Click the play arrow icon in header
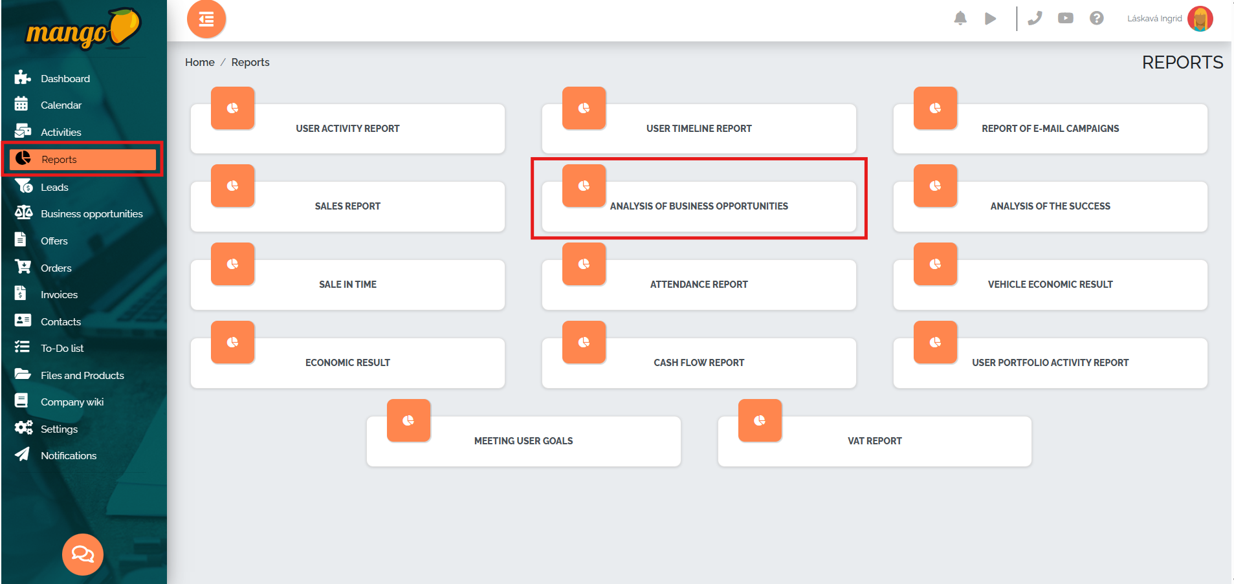The image size is (1234, 584). tap(990, 19)
